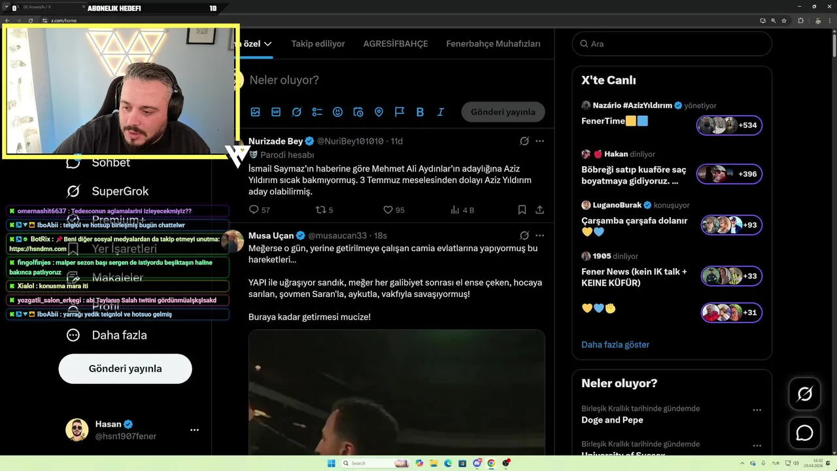Open Sohbet in the sidebar
This screenshot has width=837, height=471.
(98, 162)
